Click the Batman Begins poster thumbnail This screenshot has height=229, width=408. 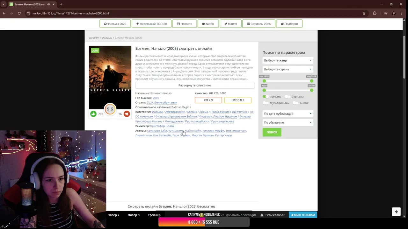point(110,77)
